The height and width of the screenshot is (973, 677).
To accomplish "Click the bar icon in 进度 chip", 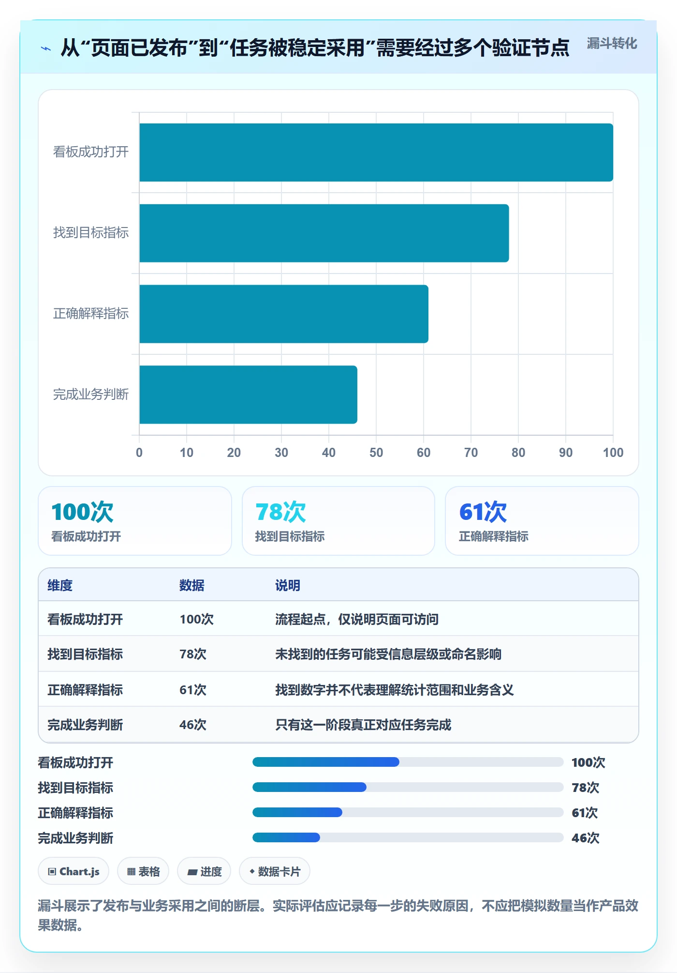I will coord(192,872).
